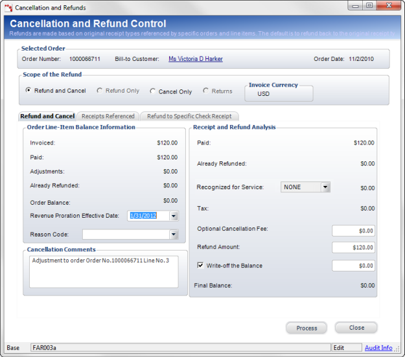Click the USD invoice currency value
Viewport: 405px width, 357px height.
(264, 94)
